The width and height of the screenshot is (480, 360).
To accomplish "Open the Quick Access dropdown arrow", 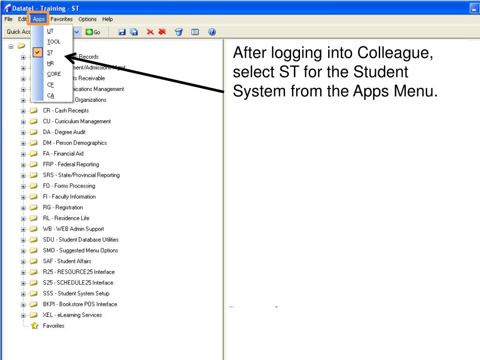I will (x=77, y=32).
